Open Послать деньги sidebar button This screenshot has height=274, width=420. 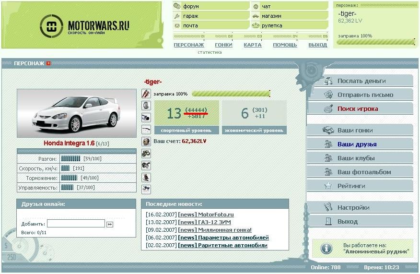tap(360, 81)
